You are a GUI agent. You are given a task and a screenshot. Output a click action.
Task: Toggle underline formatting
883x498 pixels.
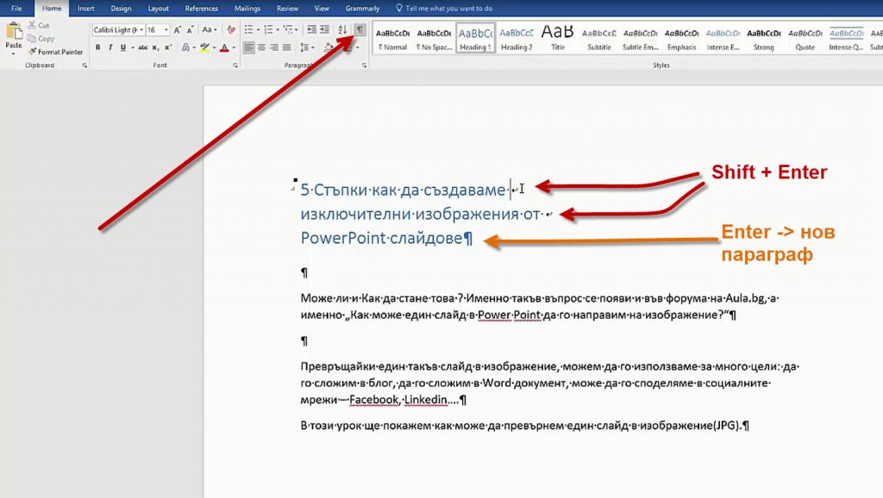(122, 46)
